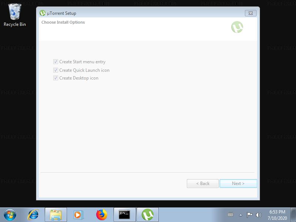This screenshot has height=222, width=296.
Task: Click the µTorrent logo in the title bar
Action: tap(43, 13)
